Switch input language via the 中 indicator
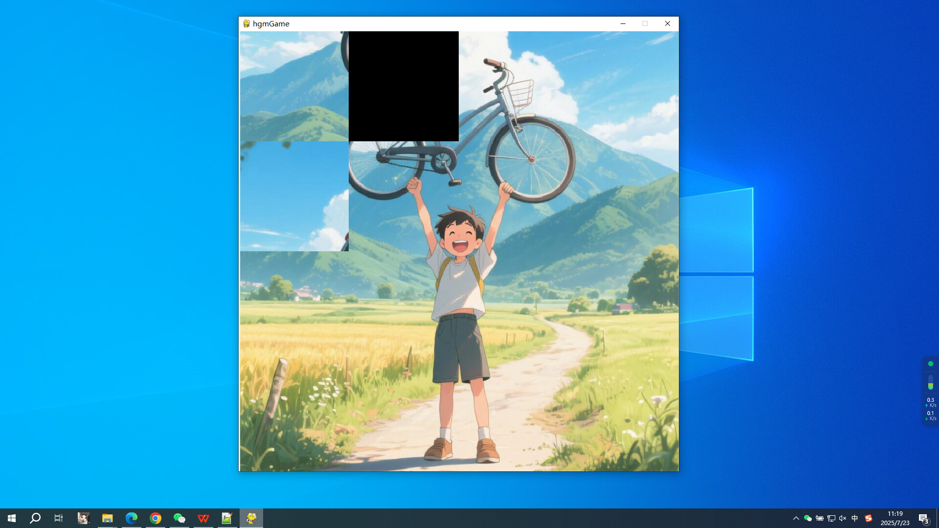This screenshot has height=528, width=939. click(854, 518)
